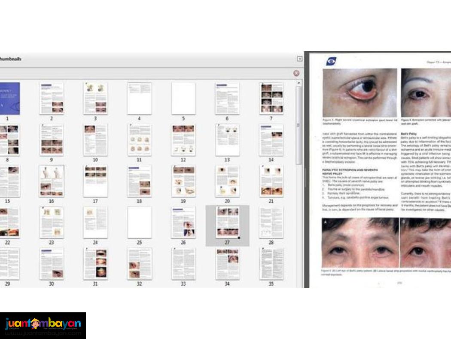Go to the page 3 thumbnail
451x339 pixels.
pyautogui.click(x=95, y=99)
